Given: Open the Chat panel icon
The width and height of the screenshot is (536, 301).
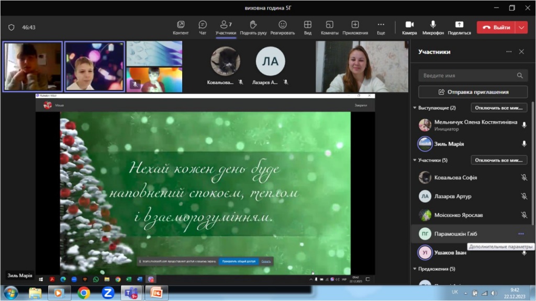Looking at the screenshot, I should coord(203,25).
